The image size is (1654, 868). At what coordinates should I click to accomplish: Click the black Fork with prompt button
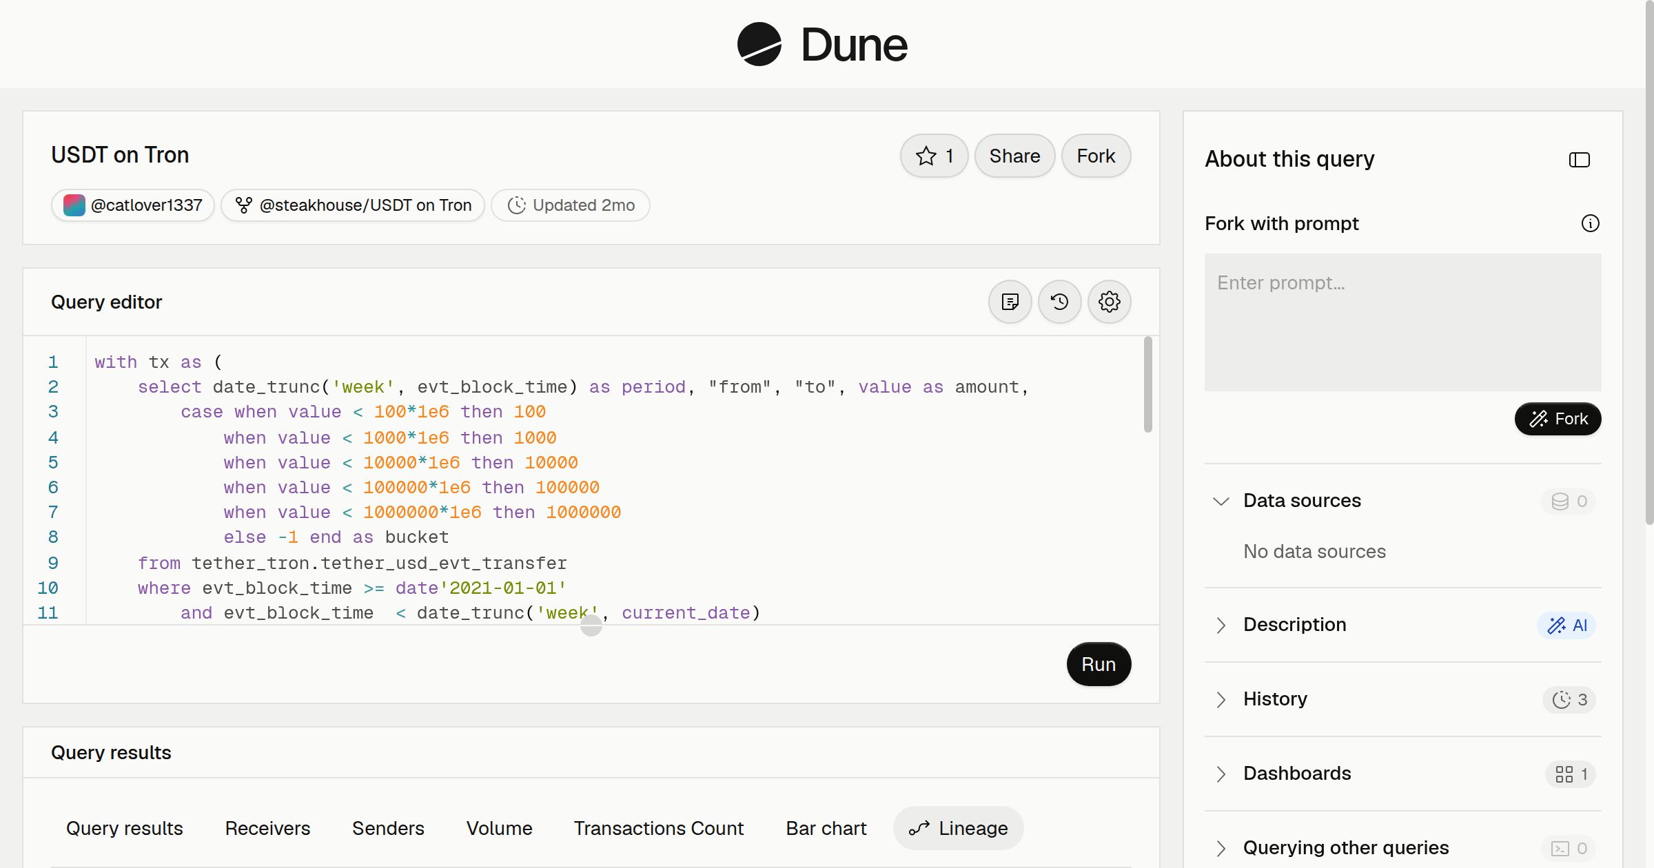(1558, 419)
